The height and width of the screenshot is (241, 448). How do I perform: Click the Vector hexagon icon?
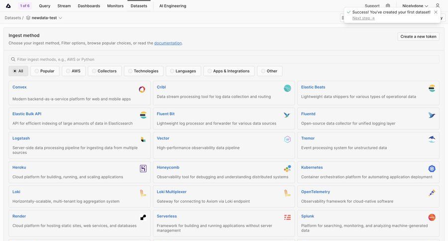tap(287, 139)
